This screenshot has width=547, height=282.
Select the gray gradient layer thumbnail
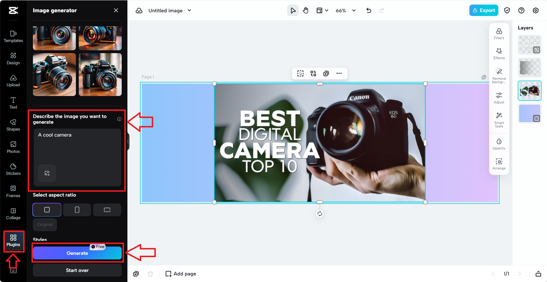(x=529, y=67)
